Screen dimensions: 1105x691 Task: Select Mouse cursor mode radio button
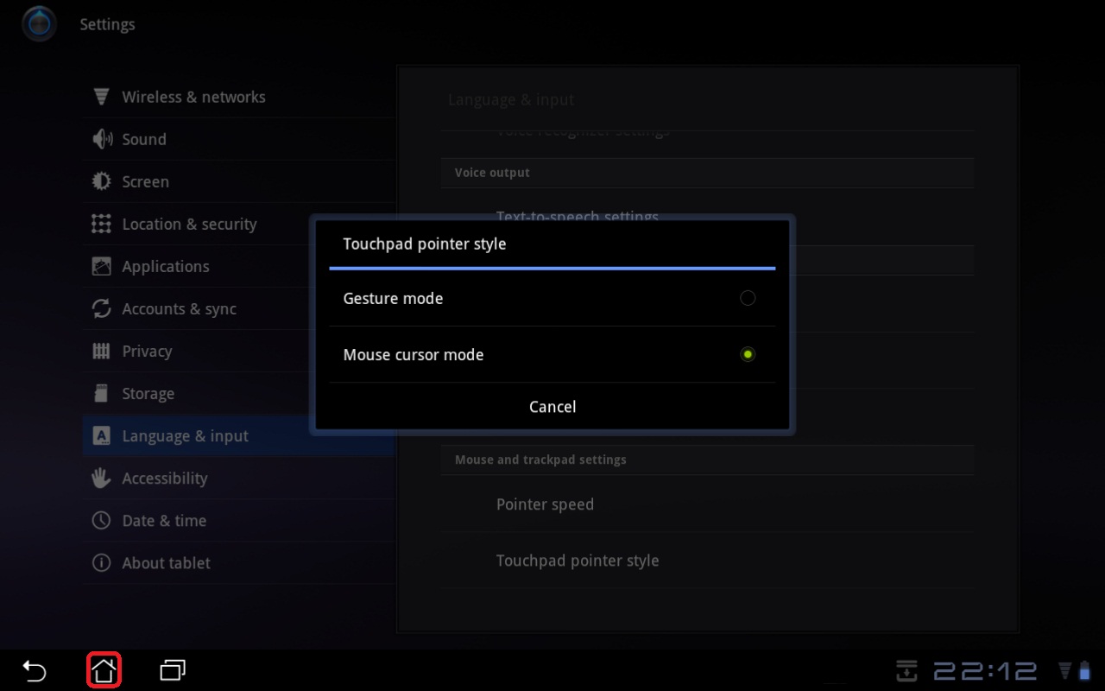tap(748, 354)
